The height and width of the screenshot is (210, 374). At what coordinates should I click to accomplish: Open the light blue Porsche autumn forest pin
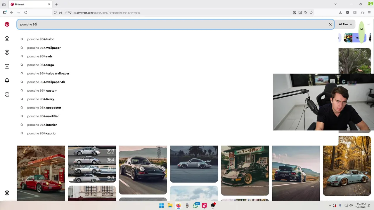click(x=347, y=166)
